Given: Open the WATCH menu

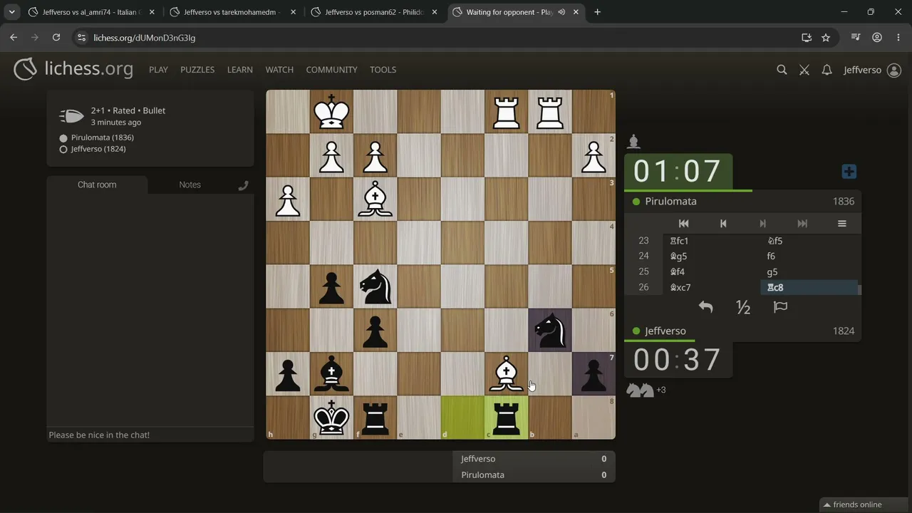Looking at the screenshot, I should [279, 70].
